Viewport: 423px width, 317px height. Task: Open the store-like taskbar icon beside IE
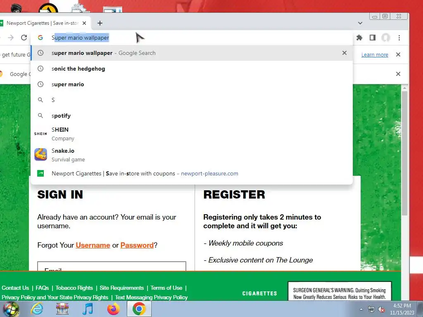point(62,309)
